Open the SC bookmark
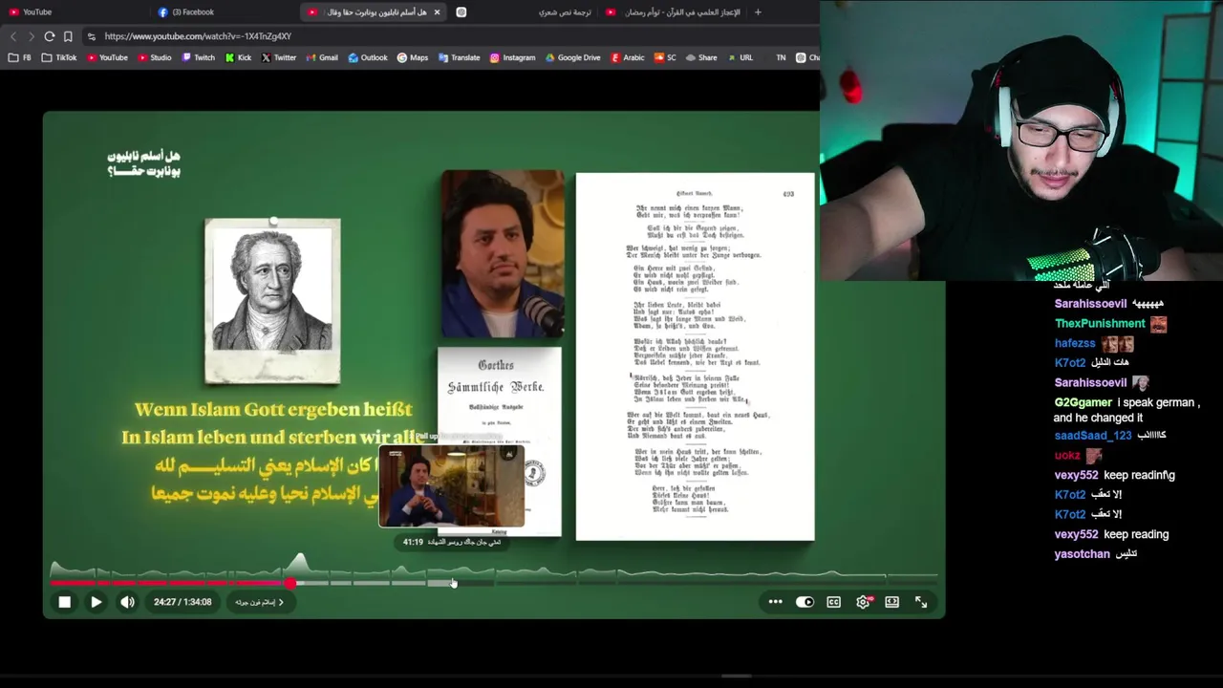 pyautogui.click(x=665, y=57)
